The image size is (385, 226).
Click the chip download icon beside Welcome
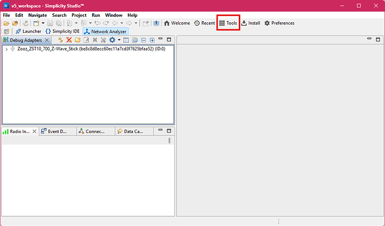click(x=156, y=23)
